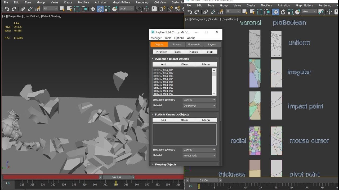Screen dimensions: 339x190
Task: Activate Bind to Space Warp in left window
Action: (38, 9)
